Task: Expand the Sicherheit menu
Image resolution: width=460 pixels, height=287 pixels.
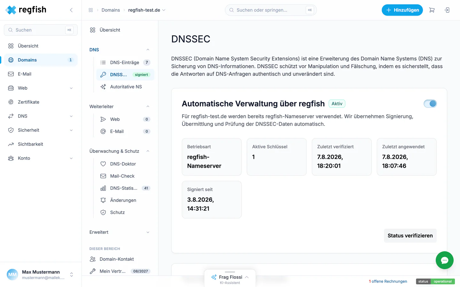Action: click(71, 130)
